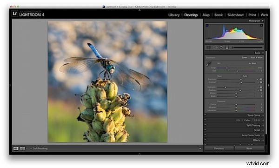Viewport: 279px width, 168px height.
Task: Select the Crop Overlay grid tool
Action: (208, 47)
